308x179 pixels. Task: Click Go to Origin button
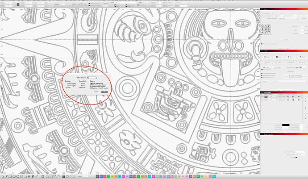pos(278,67)
